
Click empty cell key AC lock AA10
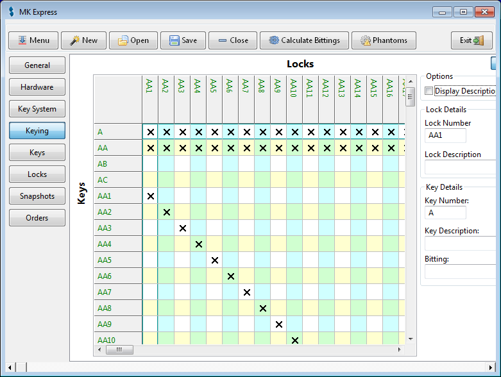pos(295,180)
